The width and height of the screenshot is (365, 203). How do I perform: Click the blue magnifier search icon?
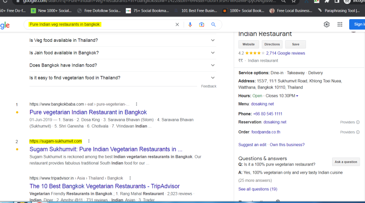pos(213,25)
